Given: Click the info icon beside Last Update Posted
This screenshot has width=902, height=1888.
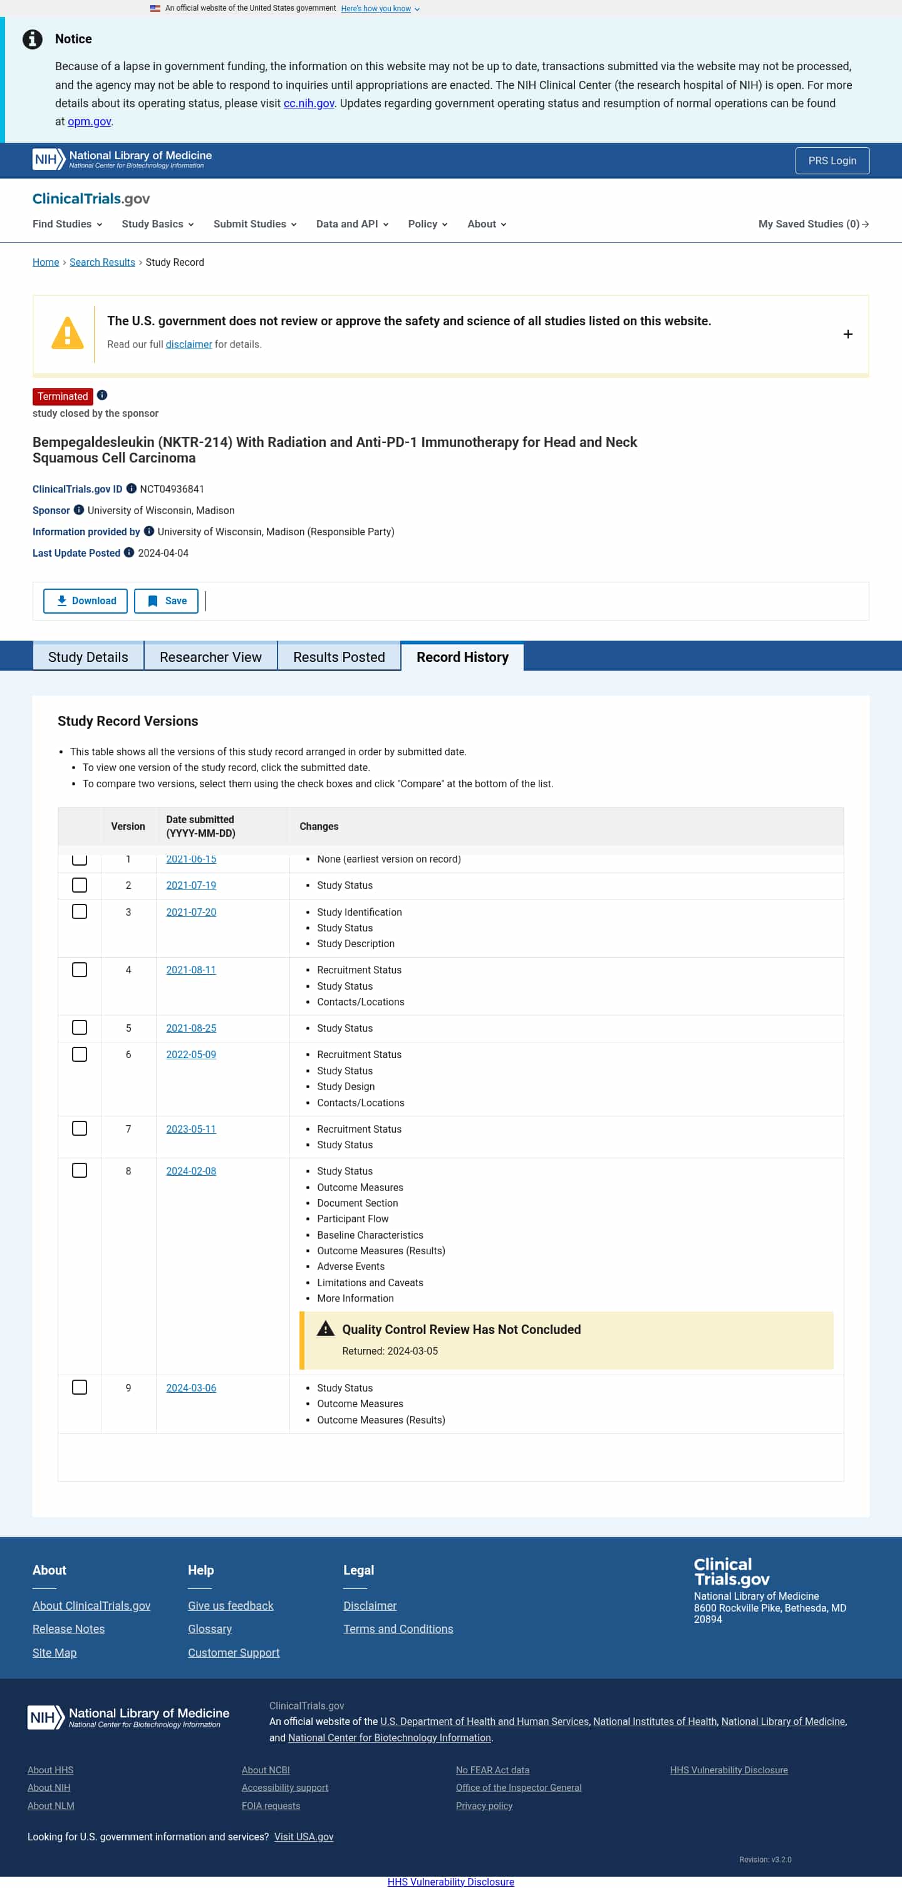Looking at the screenshot, I should [129, 552].
